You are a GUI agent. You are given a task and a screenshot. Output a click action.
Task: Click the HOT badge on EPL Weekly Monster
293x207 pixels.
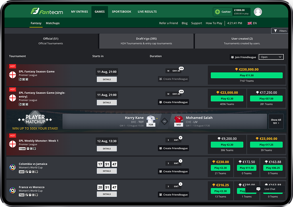click(x=13, y=136)
